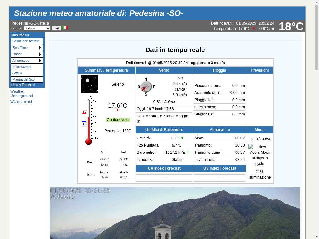
Task: Click the red temperature trend arrow in header
Action: tap(254, 28)
